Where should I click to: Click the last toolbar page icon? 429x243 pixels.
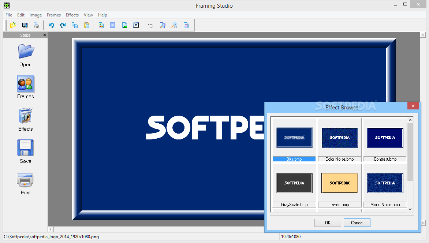[x=186, y=25]
